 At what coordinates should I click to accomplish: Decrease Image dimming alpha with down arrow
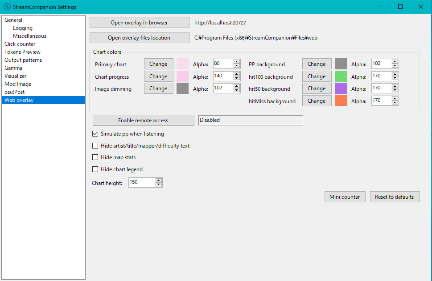tap(237, 90)
